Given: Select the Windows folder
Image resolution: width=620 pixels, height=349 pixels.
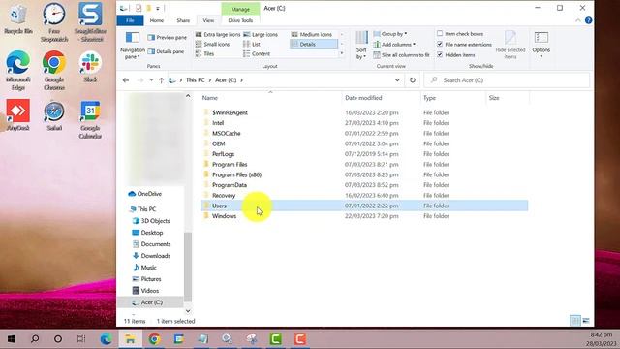Looking at the screenshot, I should 224,216.
